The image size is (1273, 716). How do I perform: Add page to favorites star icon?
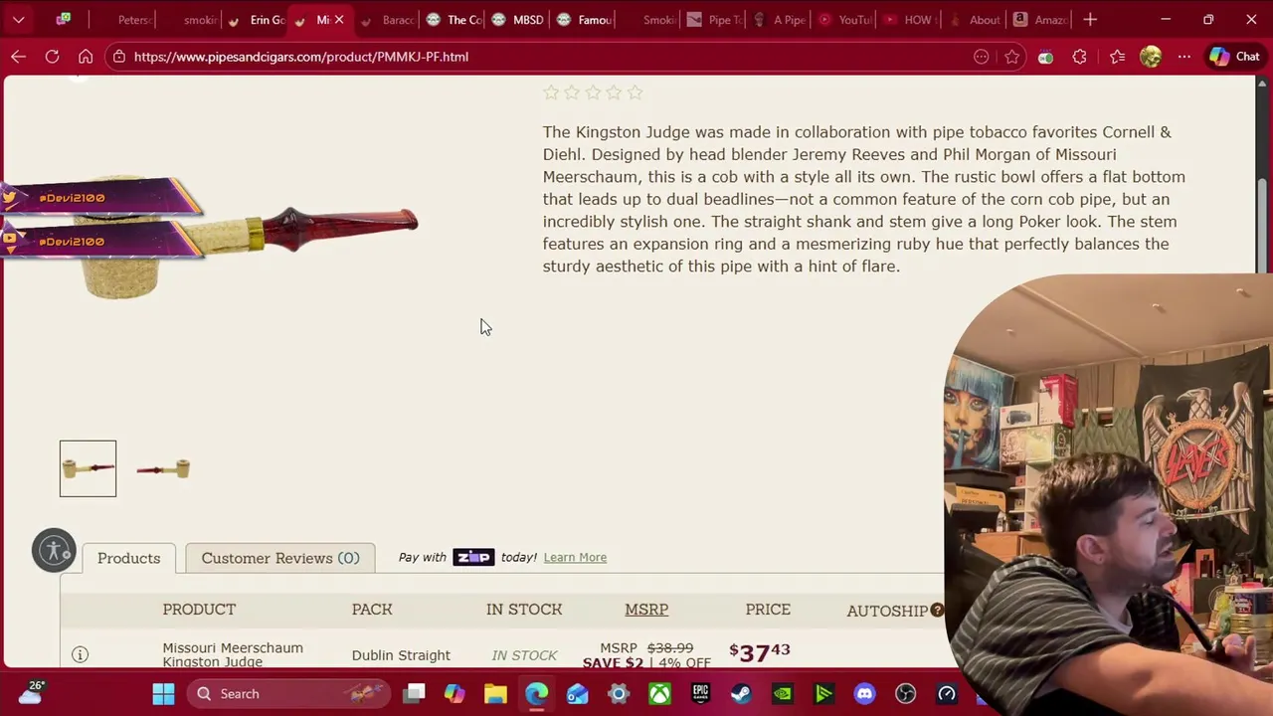1011,57
